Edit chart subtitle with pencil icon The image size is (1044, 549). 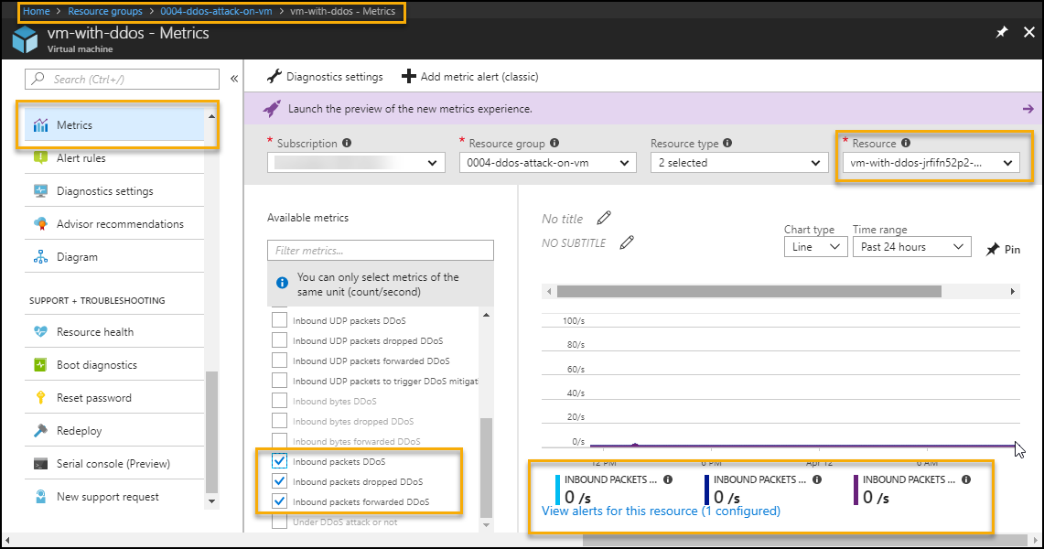(x=627, y=242)
